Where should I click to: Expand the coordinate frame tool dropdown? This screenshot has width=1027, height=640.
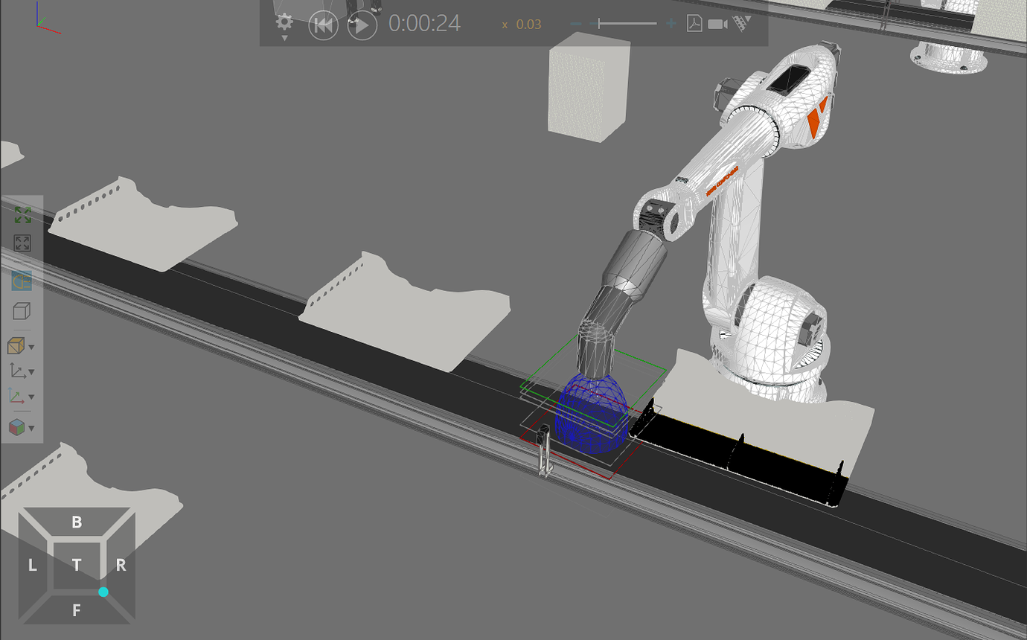point(32,371)
